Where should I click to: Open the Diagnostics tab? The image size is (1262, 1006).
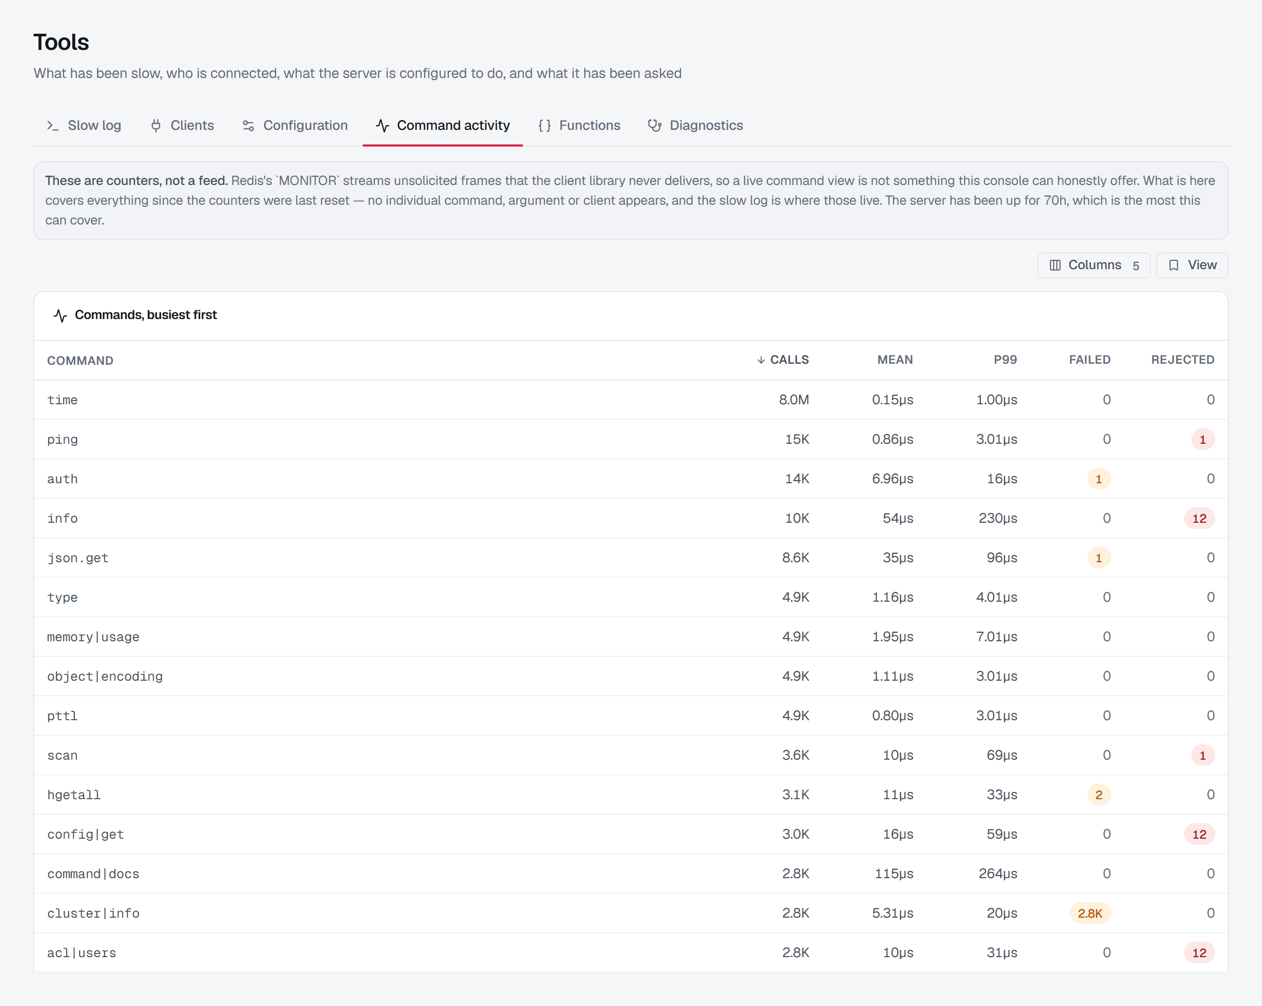click(695, 125)
